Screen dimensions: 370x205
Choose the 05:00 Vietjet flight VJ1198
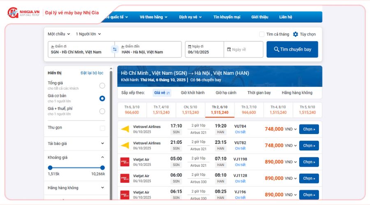point(309,162)
